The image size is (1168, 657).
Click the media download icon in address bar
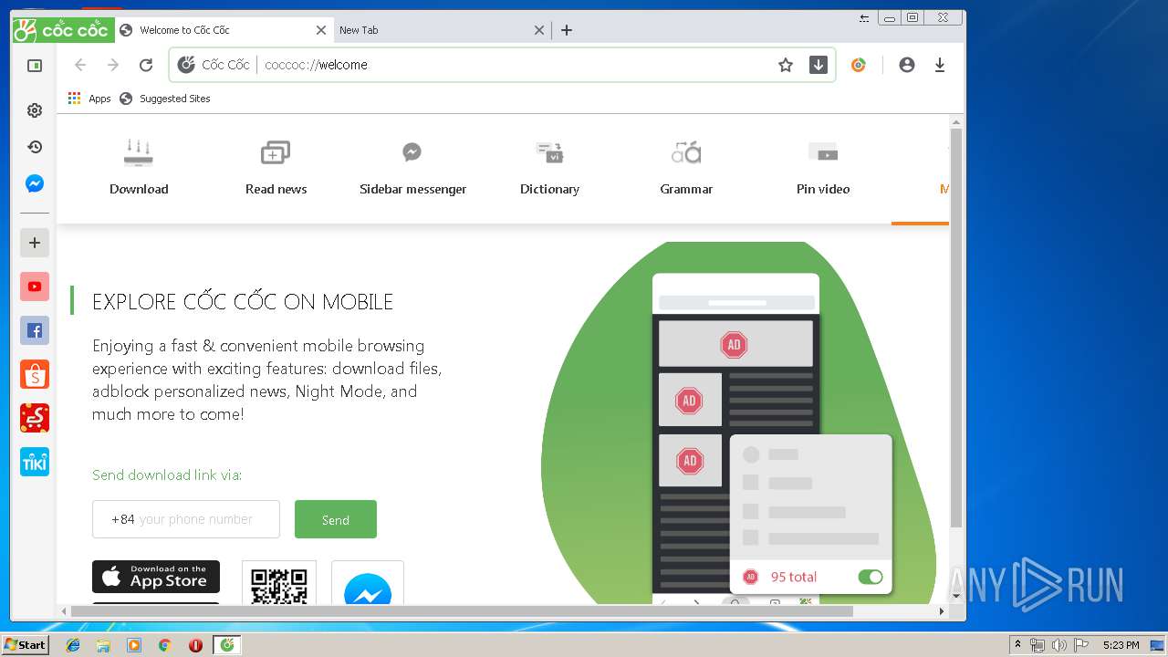tap(819, 65)
